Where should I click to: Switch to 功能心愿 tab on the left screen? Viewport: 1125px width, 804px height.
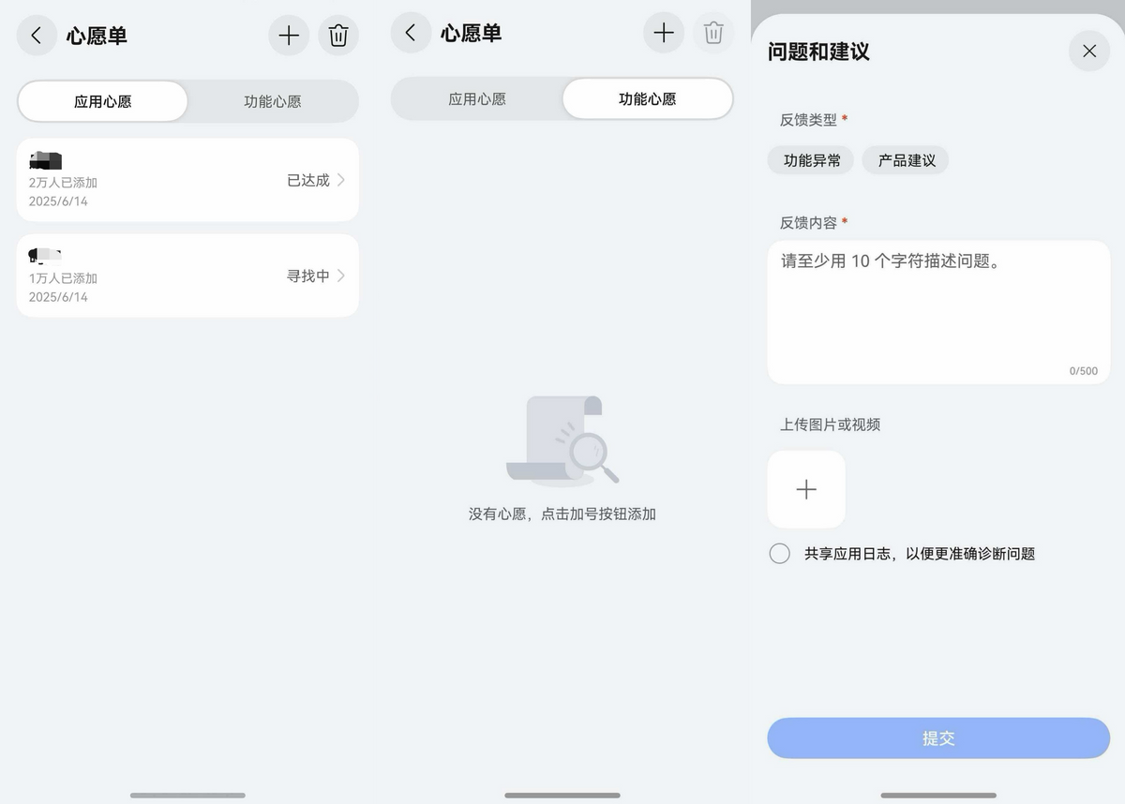click(x=273, y=101)
